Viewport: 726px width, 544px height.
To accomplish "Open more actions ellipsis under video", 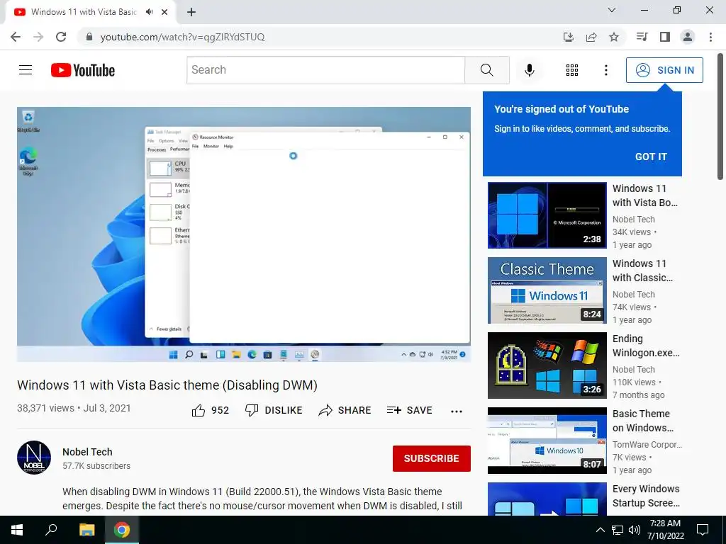I will pos(457,412).
